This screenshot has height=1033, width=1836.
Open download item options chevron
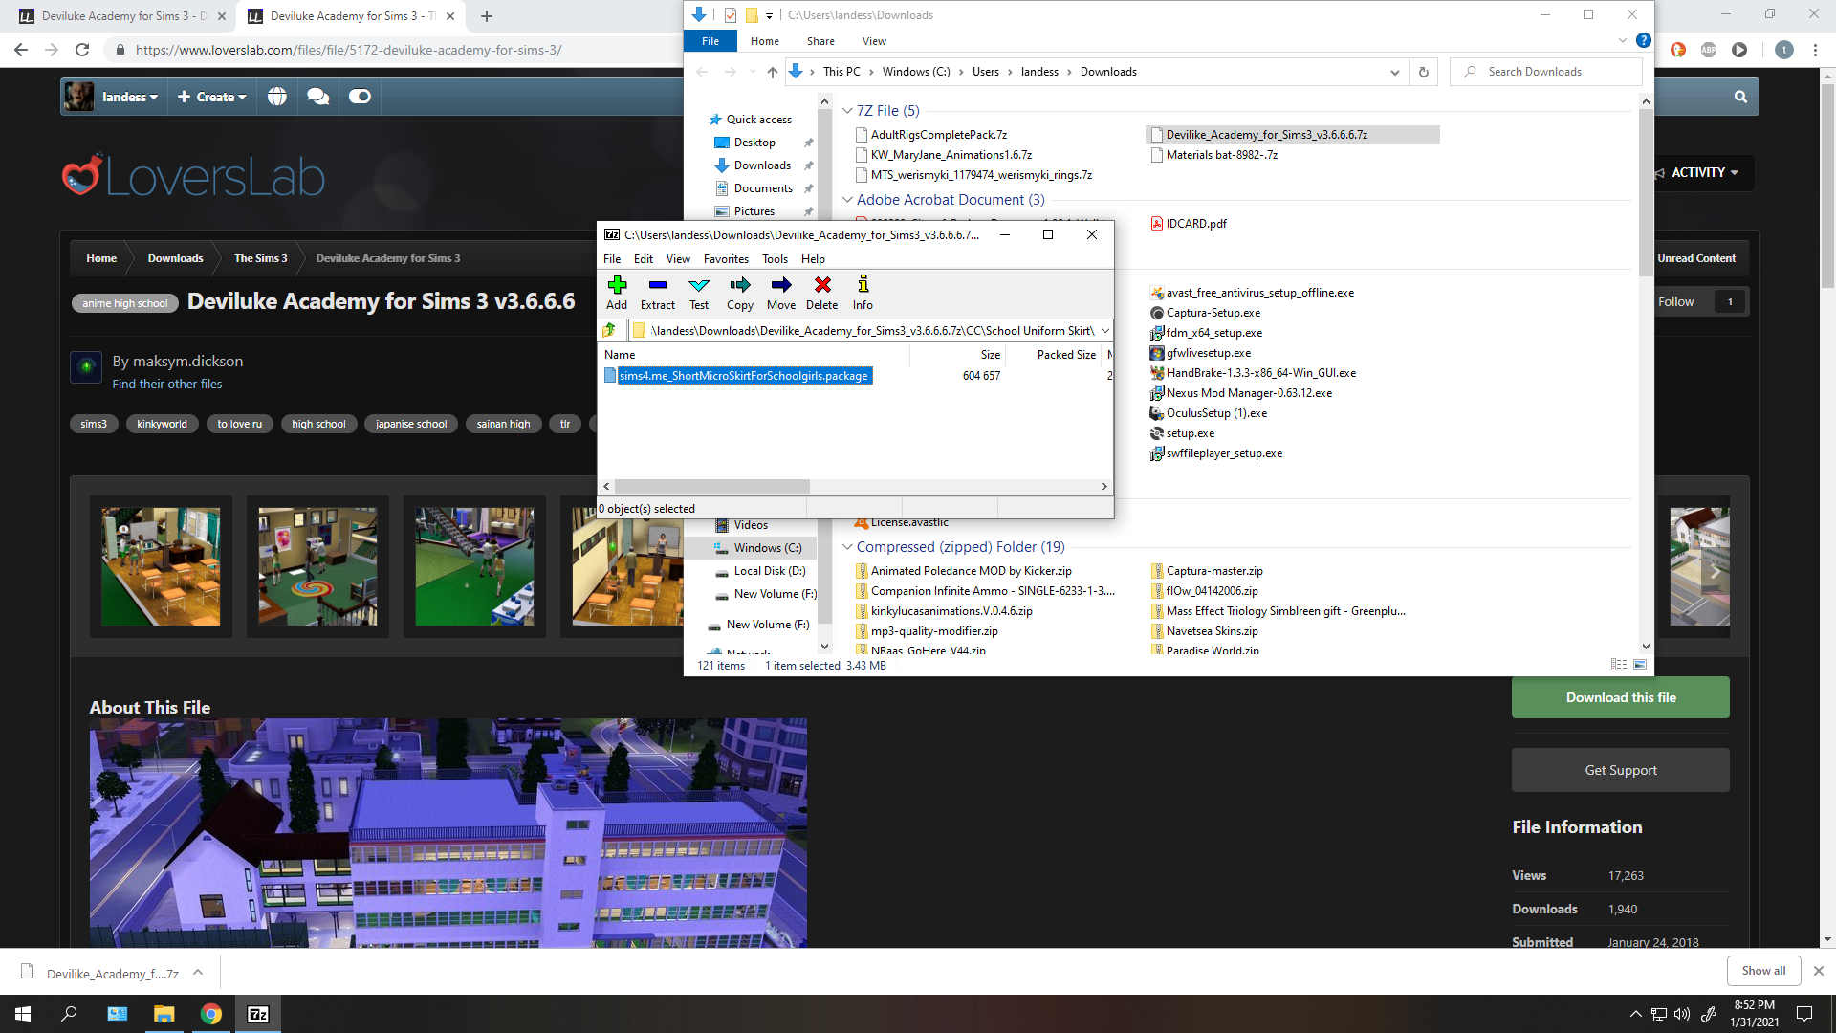pos(198,973)
